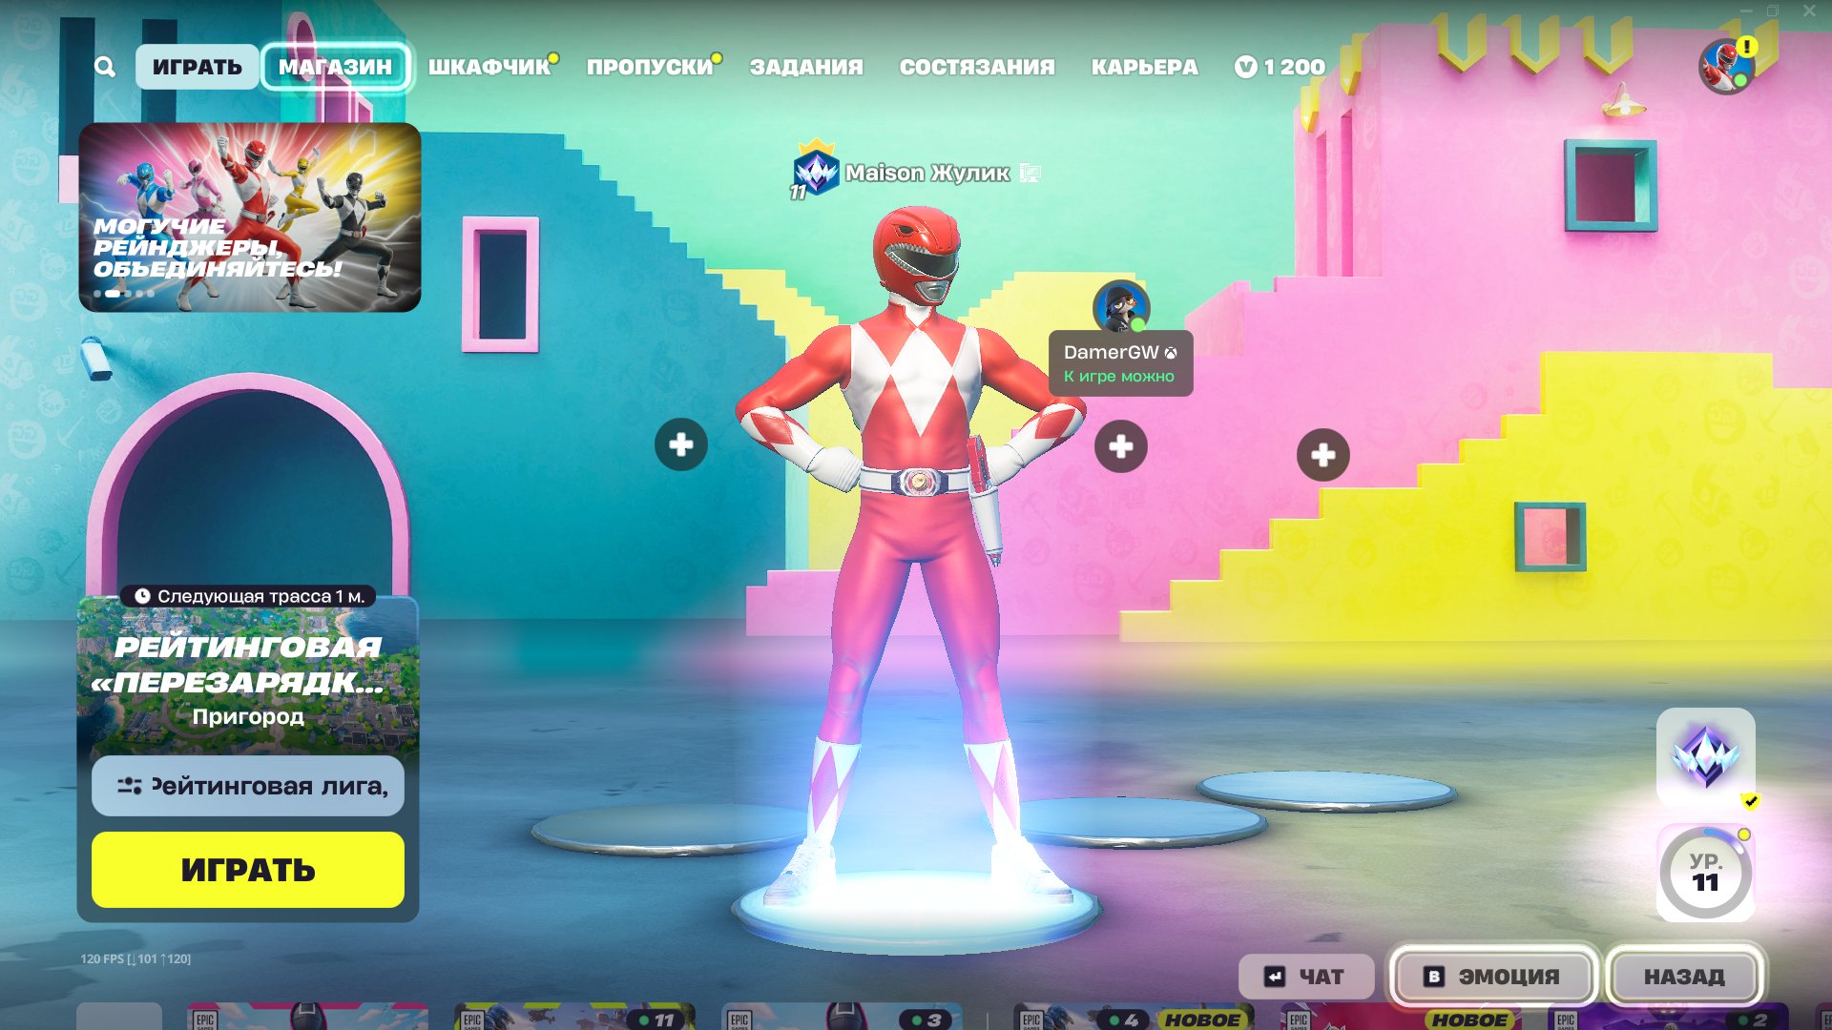
Task: Click the search magnifier icon
Action: [105, 67]
